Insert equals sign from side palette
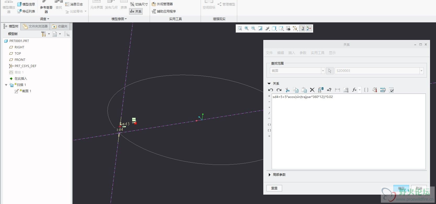The height and width of the screenshot is (204, 436). tap(269, 136)
